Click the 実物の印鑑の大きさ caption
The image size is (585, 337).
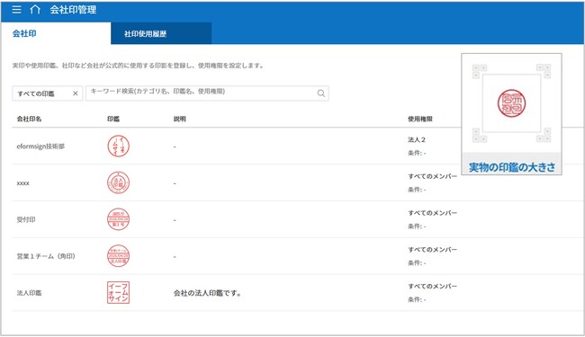tap(512, 167)
